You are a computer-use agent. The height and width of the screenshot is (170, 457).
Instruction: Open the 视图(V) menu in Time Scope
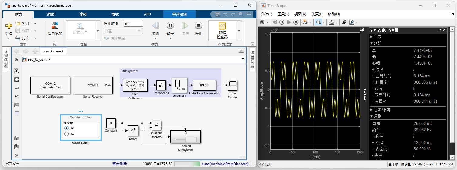(x=300, y=14)
